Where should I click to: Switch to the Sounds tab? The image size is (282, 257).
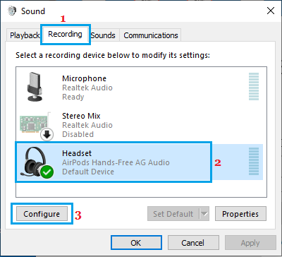103,35
